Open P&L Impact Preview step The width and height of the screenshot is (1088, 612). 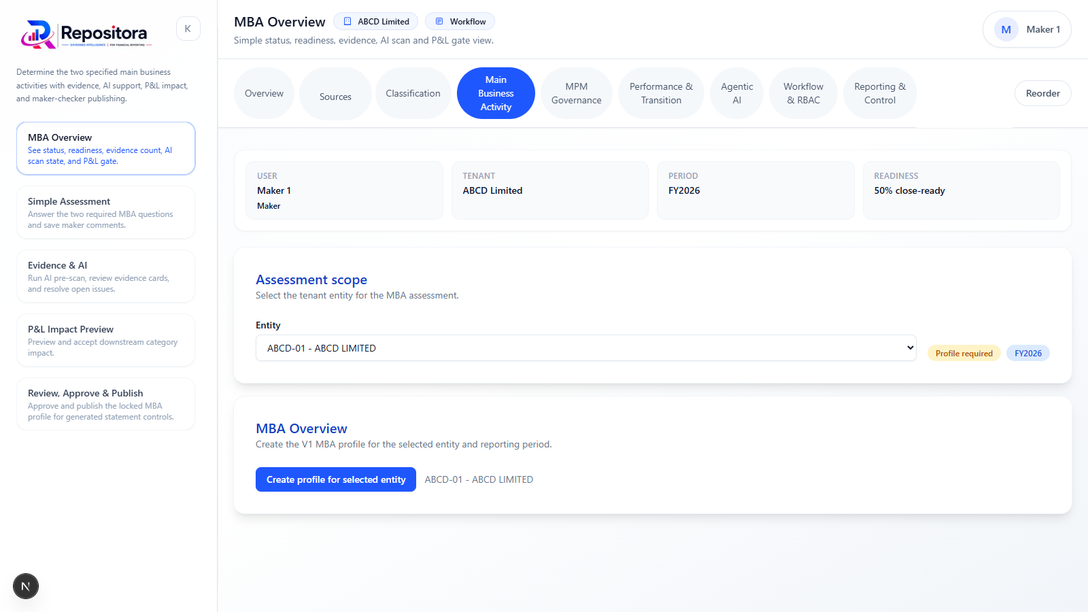pos(106,340)
